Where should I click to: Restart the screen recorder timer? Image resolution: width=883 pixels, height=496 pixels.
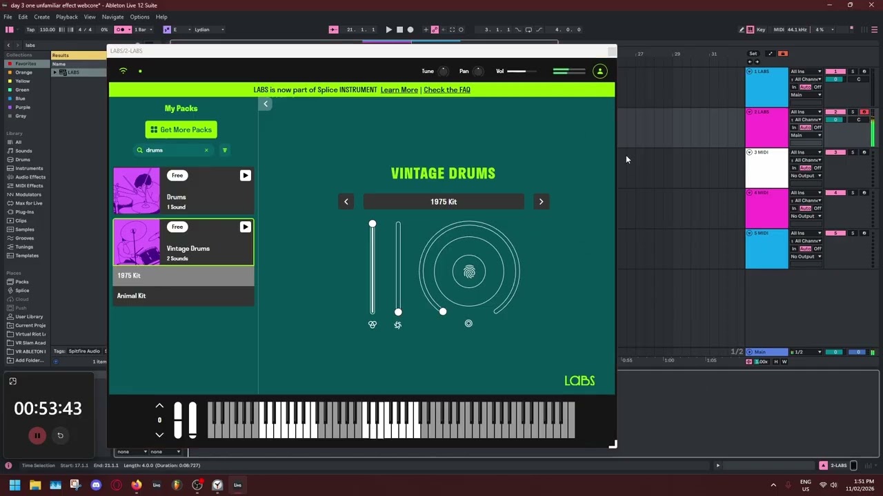pyautogui.click(x=60, y=435)
